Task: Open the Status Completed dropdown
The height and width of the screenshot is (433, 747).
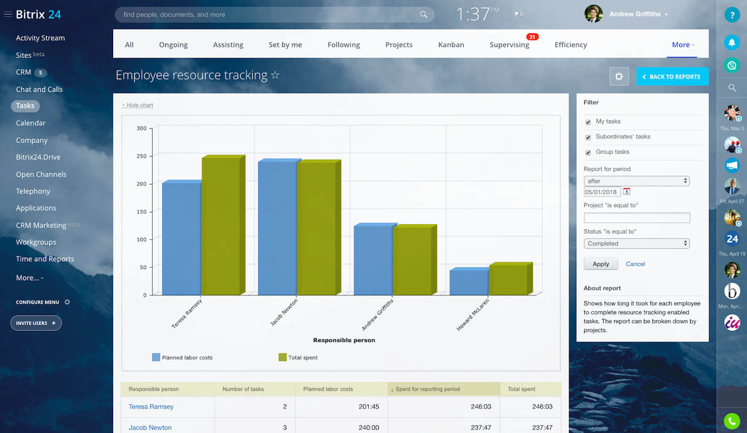Action: click(x=637, y=243)
